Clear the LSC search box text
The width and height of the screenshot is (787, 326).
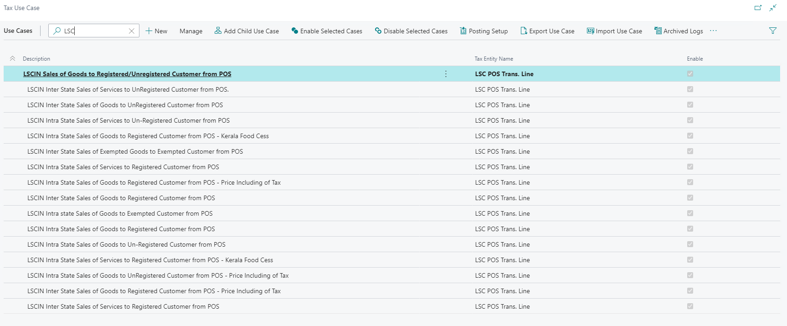click(132, 31)
